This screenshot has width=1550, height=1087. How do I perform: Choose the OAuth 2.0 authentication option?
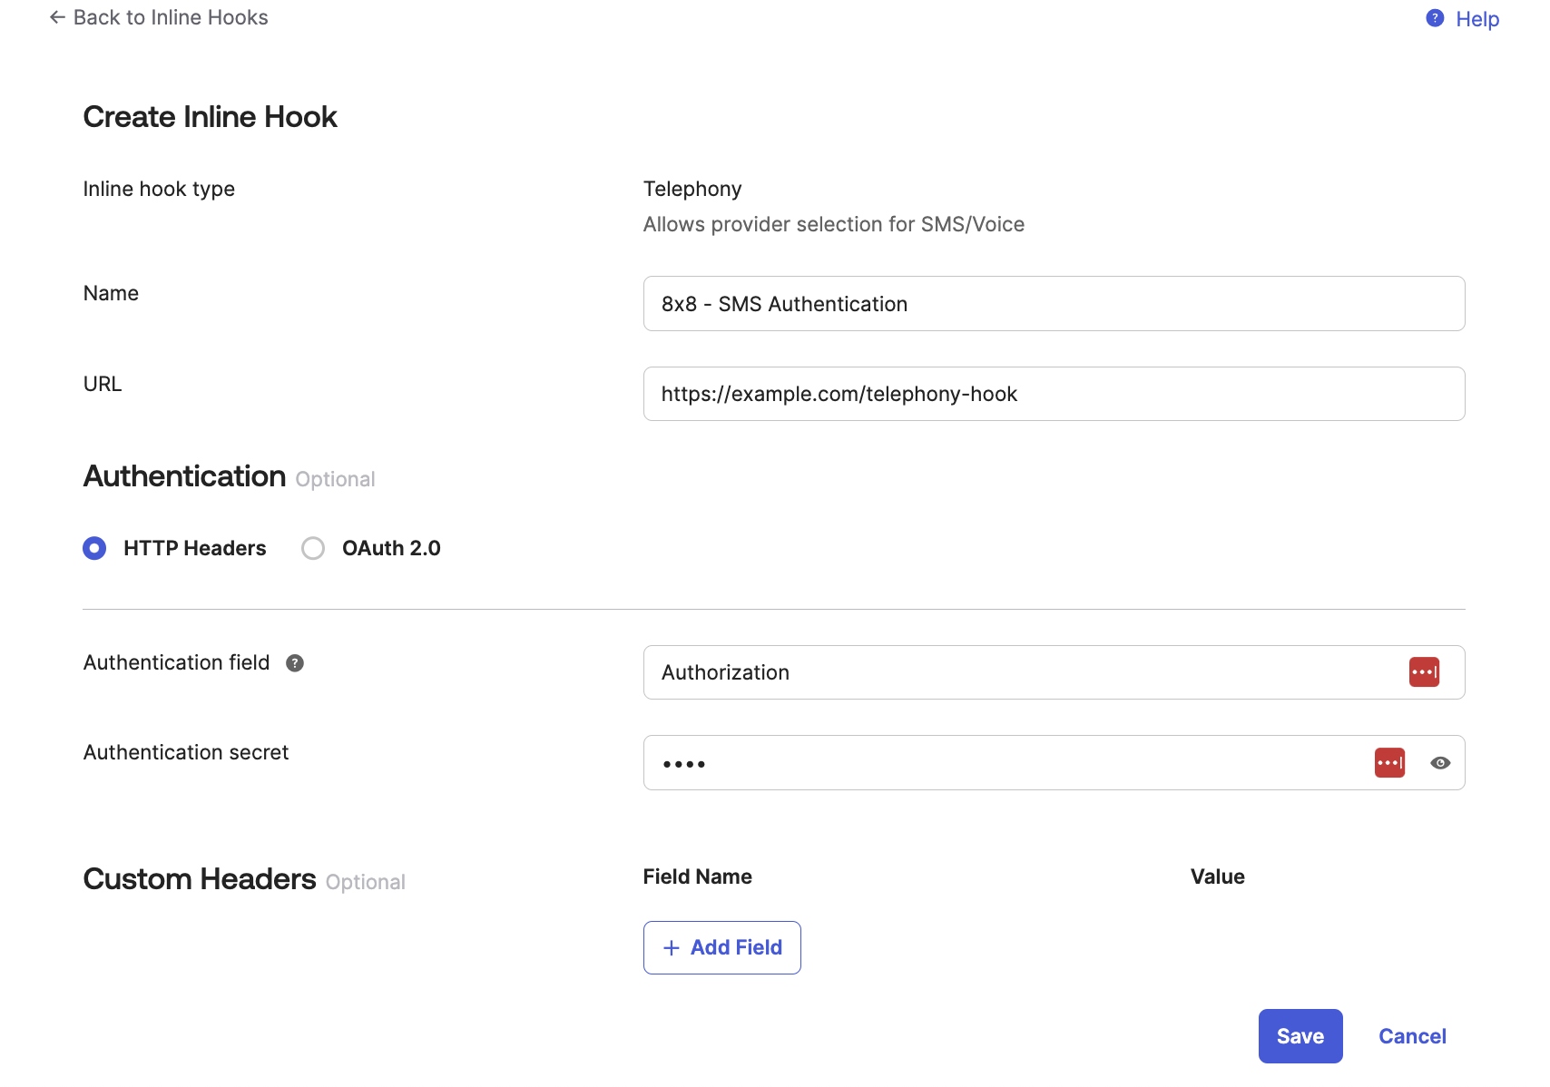(x=313, y=548)
